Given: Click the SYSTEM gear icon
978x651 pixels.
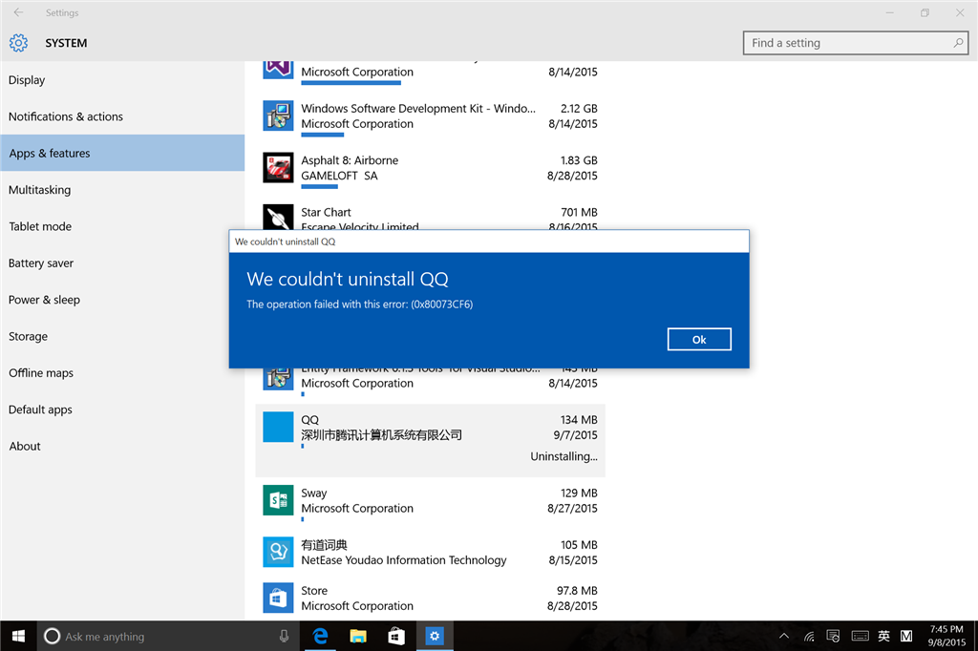Looking at the screenshot, I should coord(19,42).
